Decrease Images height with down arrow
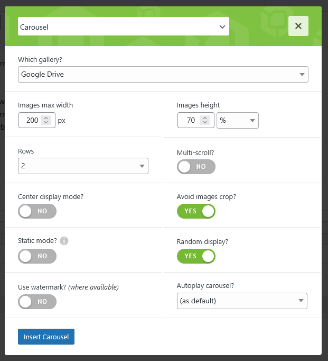The image size is (328, 361). (x=205, y=123)
